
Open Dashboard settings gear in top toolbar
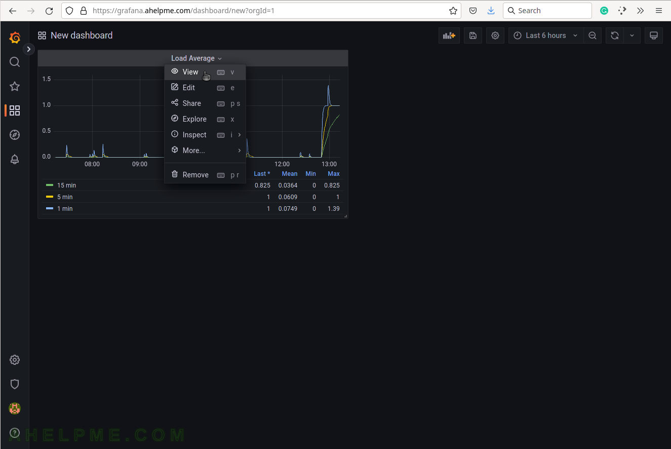495,35
